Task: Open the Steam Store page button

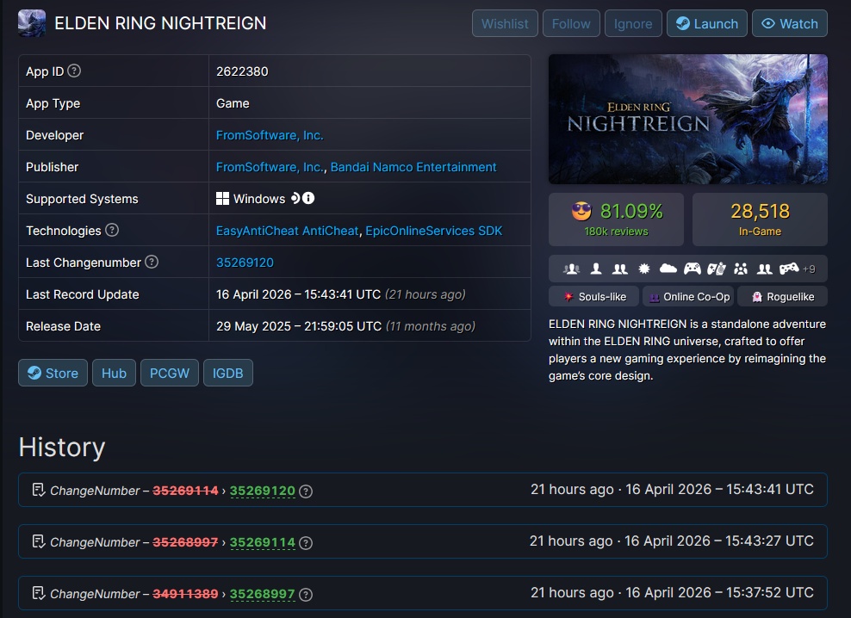Action: point(53,373)
